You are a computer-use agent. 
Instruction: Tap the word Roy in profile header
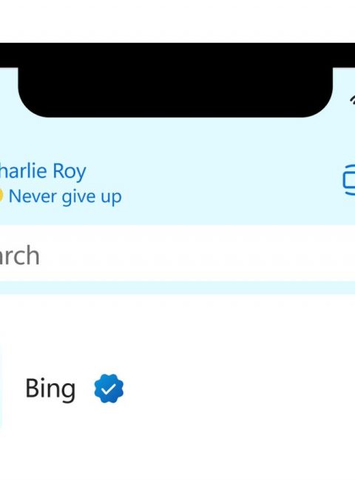click(70, 171)
